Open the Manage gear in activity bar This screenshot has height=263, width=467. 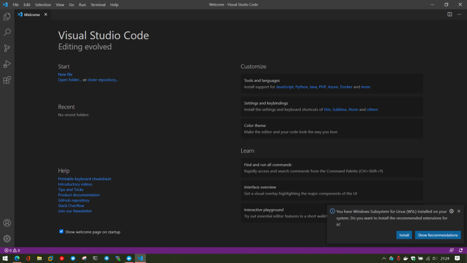pyautogui.click(x=7, y=239)
